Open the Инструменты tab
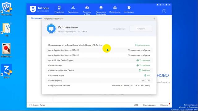Viewport: 198px width, 111px height. tap(115, 10)
